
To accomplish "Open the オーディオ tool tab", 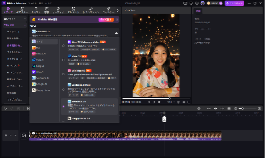I will coord(58,11).
